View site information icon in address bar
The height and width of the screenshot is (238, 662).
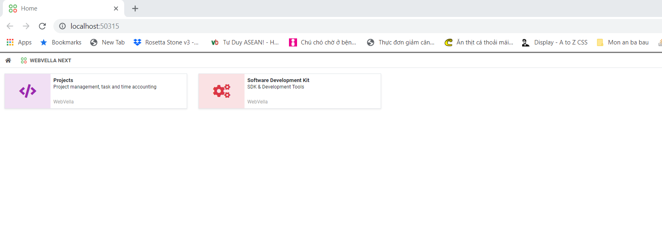click(63, 26)
